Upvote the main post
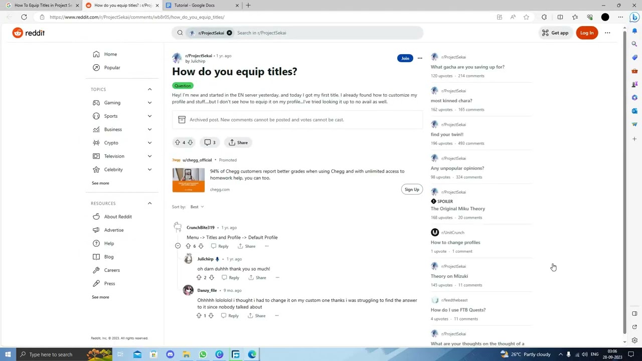This screenshot has width=642, height=361. [x=177, y=142]
